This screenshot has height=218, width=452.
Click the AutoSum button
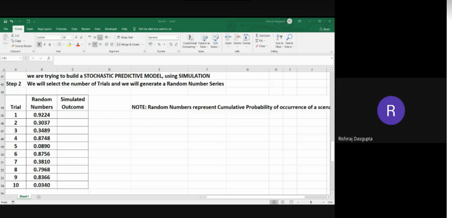pyautogui.click(x=263, y=35)
